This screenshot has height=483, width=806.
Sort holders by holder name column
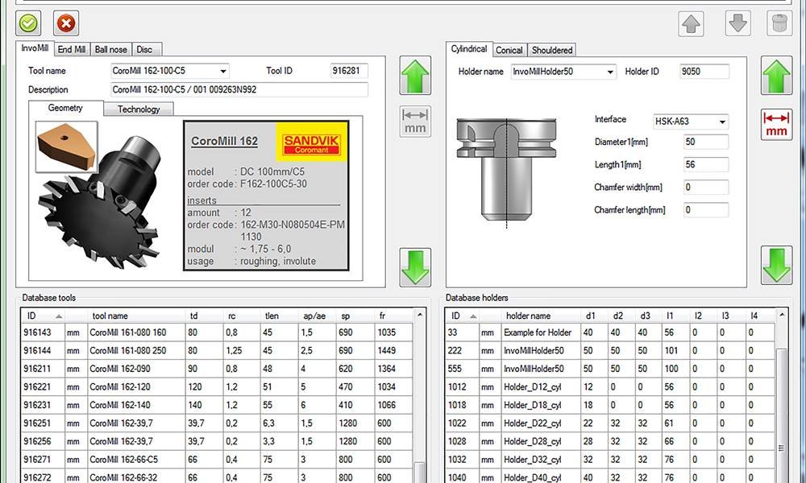pos(542,316)
